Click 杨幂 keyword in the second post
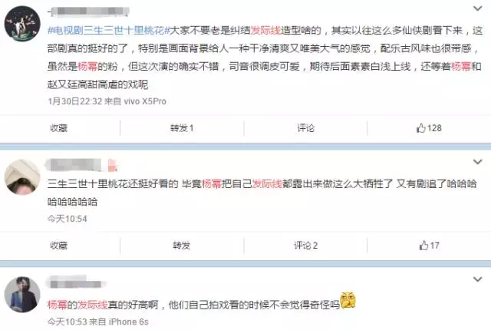 click(212, 183)
